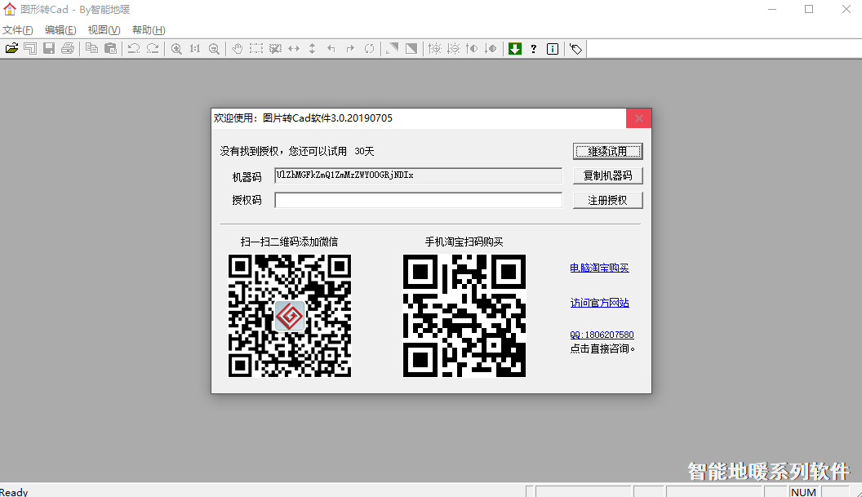Select the Pan hand tool
The image size is (862, 497).
click(x=237, y=48)
